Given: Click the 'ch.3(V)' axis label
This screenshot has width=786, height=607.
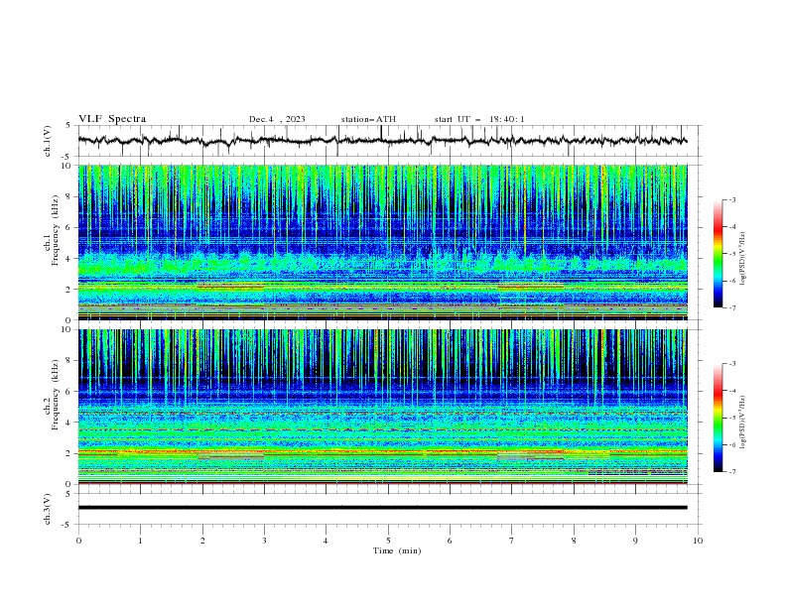Looking at the screenshot, I should click(48, 509).
